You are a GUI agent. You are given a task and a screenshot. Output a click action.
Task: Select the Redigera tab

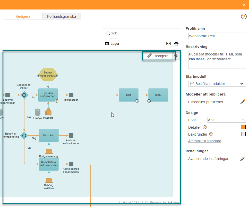click(23, 16)
